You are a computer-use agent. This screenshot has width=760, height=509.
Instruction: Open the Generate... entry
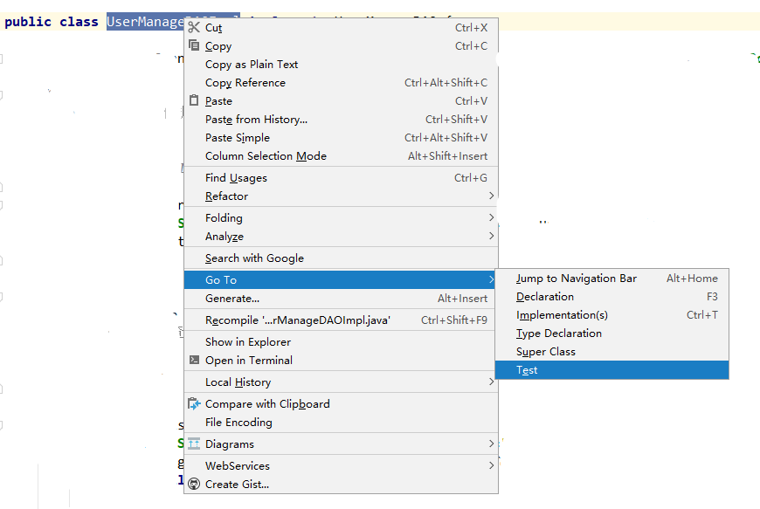tap(341, 299)
